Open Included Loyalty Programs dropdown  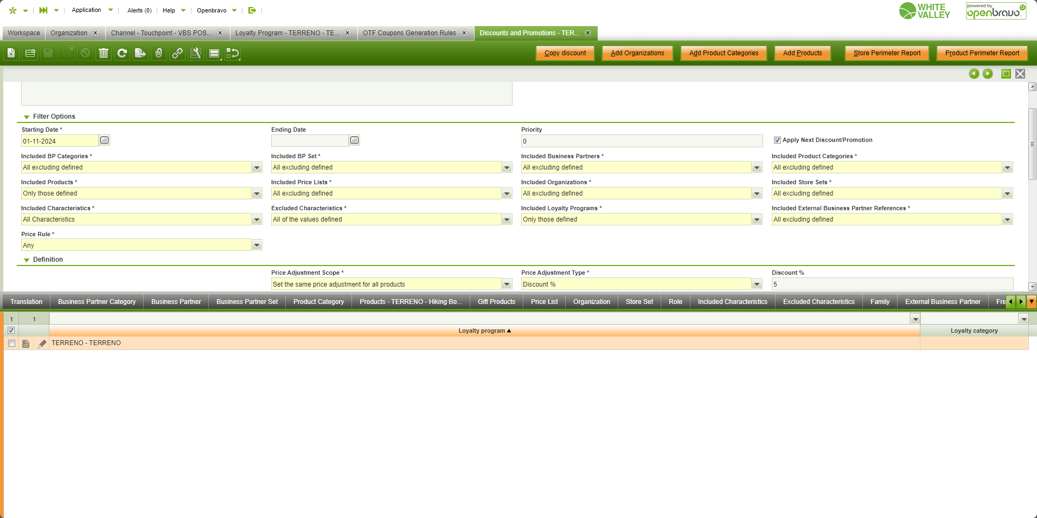point(757,219)
